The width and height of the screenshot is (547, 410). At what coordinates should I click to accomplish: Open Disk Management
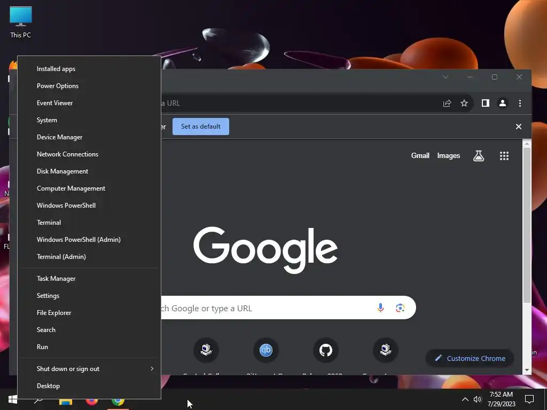(x=89, y=171)
